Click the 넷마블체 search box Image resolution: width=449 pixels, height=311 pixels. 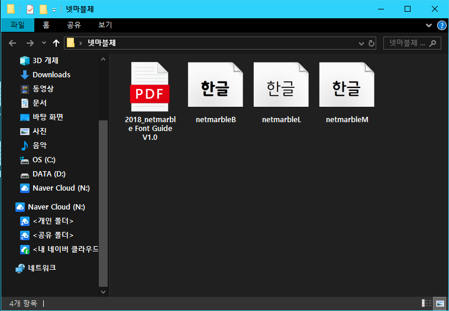(x=412, y=43)
